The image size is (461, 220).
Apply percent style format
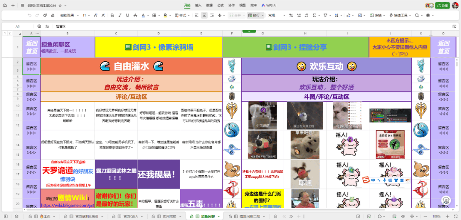coord(291,15)
